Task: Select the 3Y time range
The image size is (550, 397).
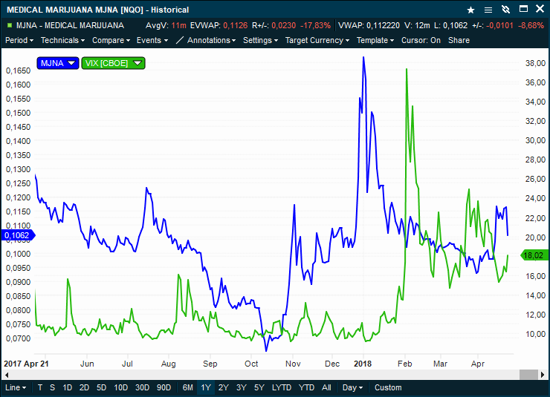Action: tap(242, 387)
